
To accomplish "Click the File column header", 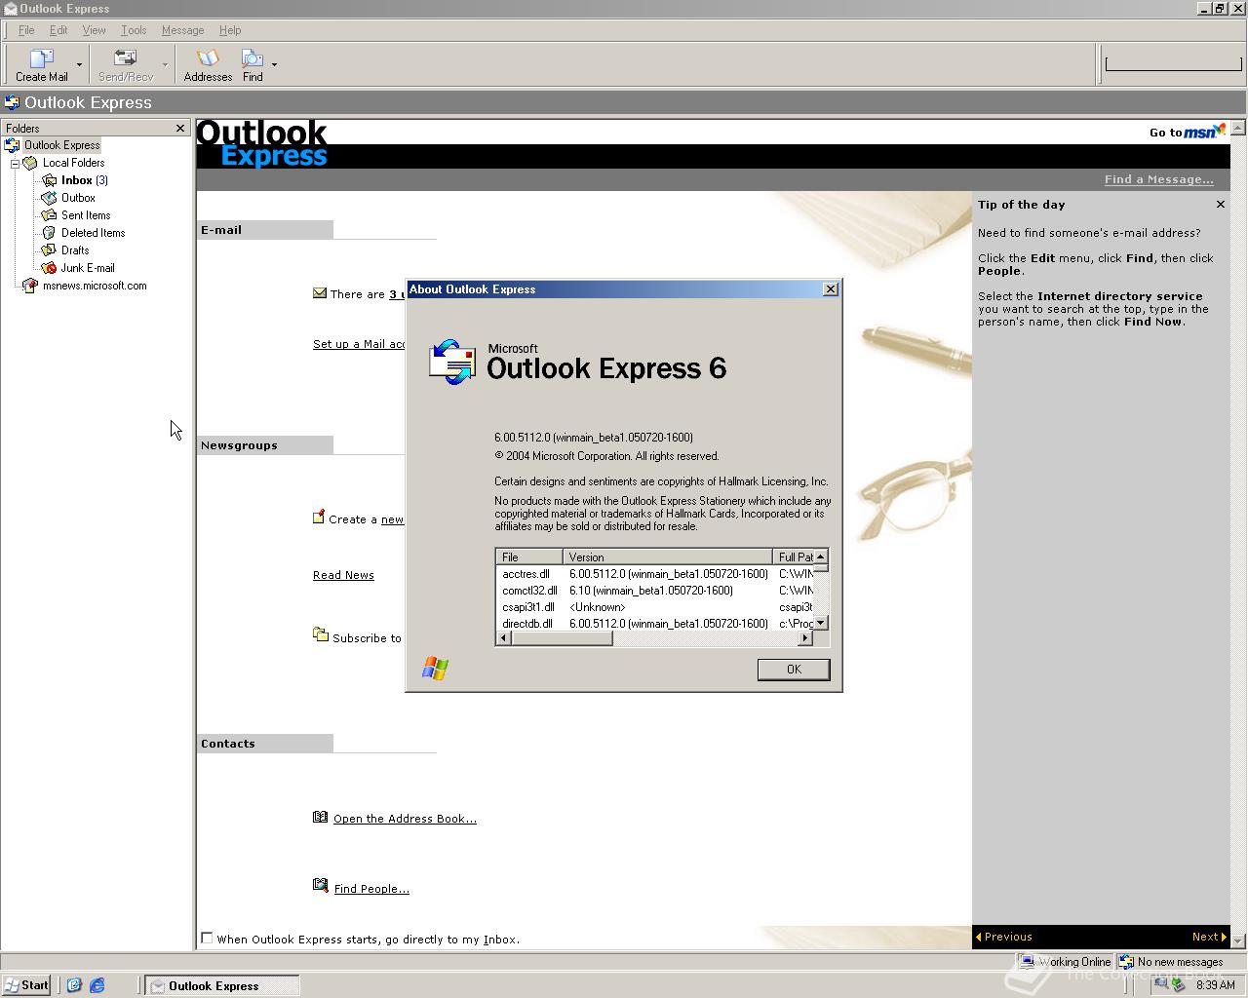I will (x=528, y=557).
